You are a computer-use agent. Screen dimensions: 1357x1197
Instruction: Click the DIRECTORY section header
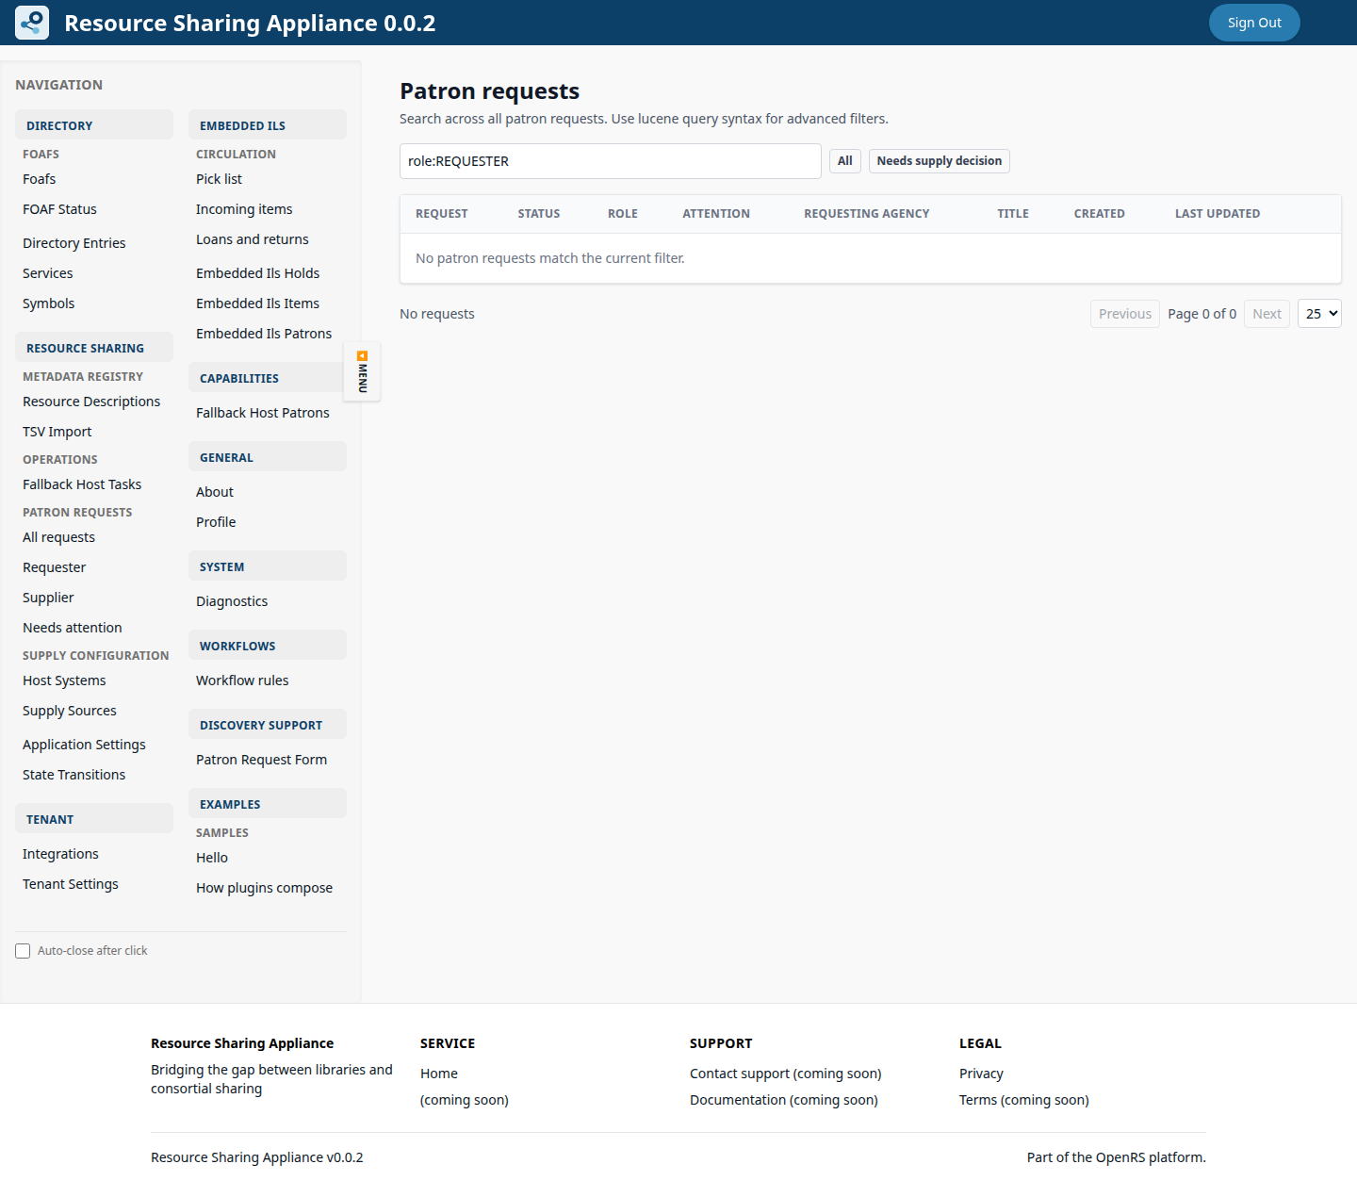94,124
